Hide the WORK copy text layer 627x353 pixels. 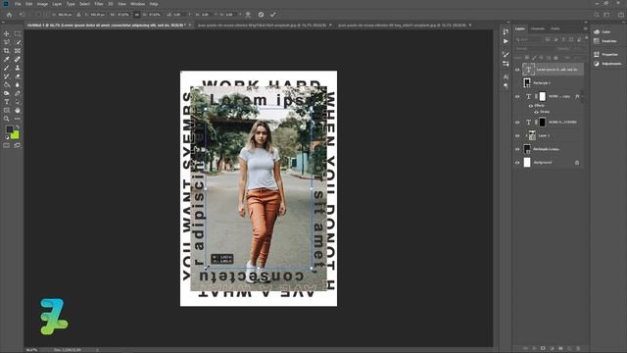[x=517, y=96]
